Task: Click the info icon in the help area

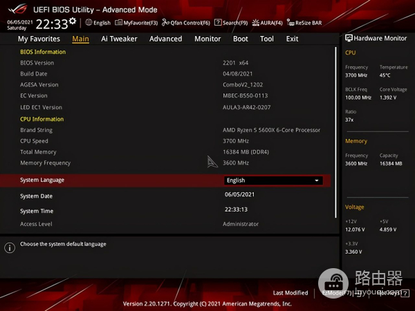Action: click(10, 247)
